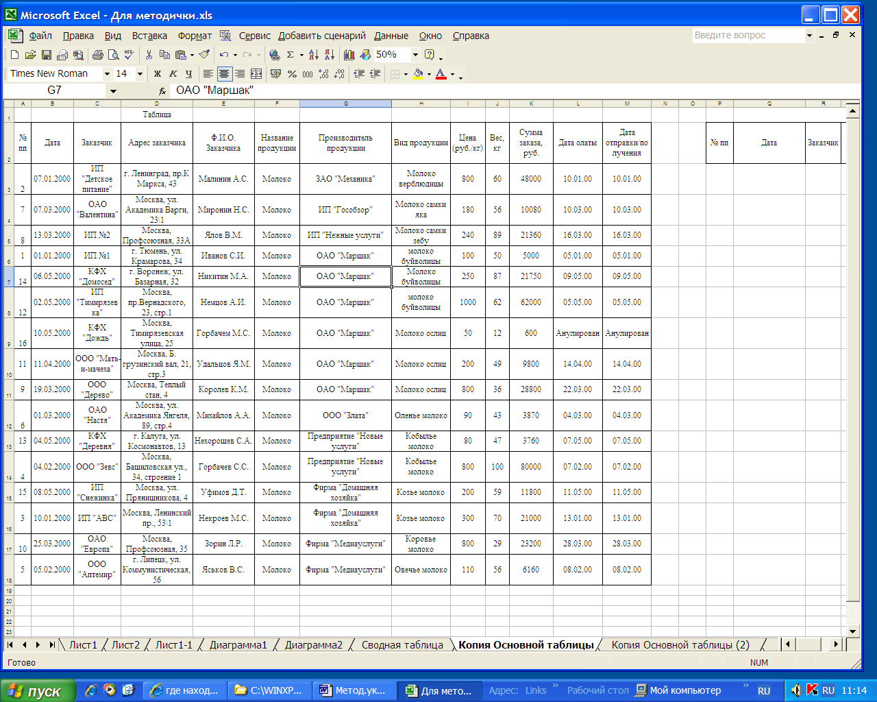Toggle Align Right
The height and width of the screenshot is (702, 877).
[240, 73]
